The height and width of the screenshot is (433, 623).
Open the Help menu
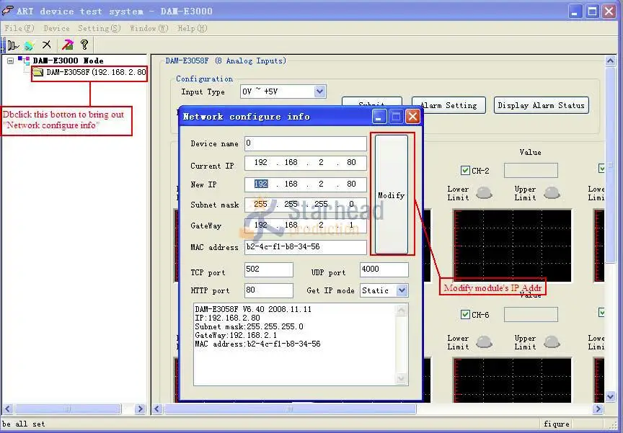[193, 28]
